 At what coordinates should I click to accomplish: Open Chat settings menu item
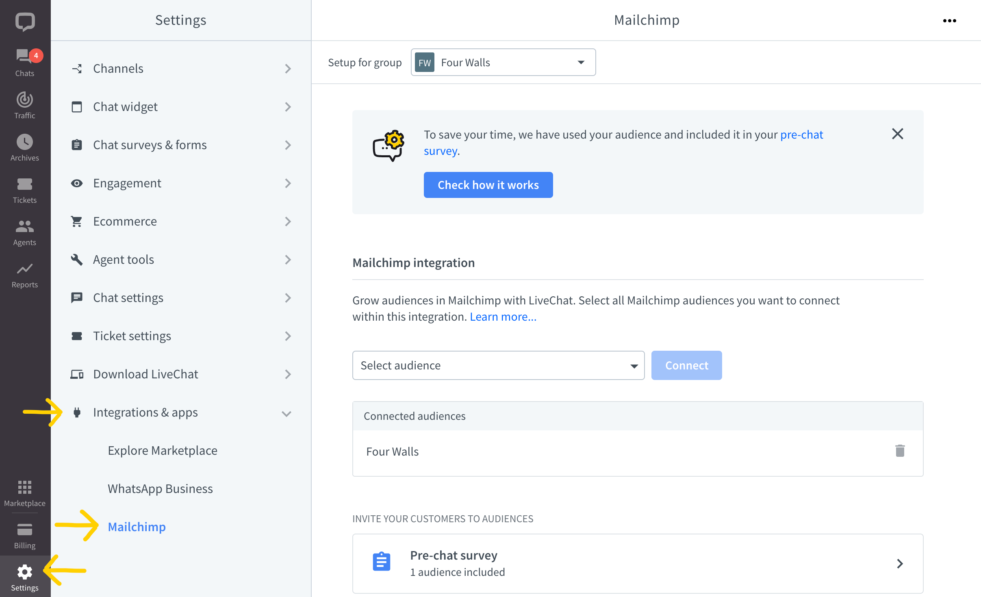181,298
